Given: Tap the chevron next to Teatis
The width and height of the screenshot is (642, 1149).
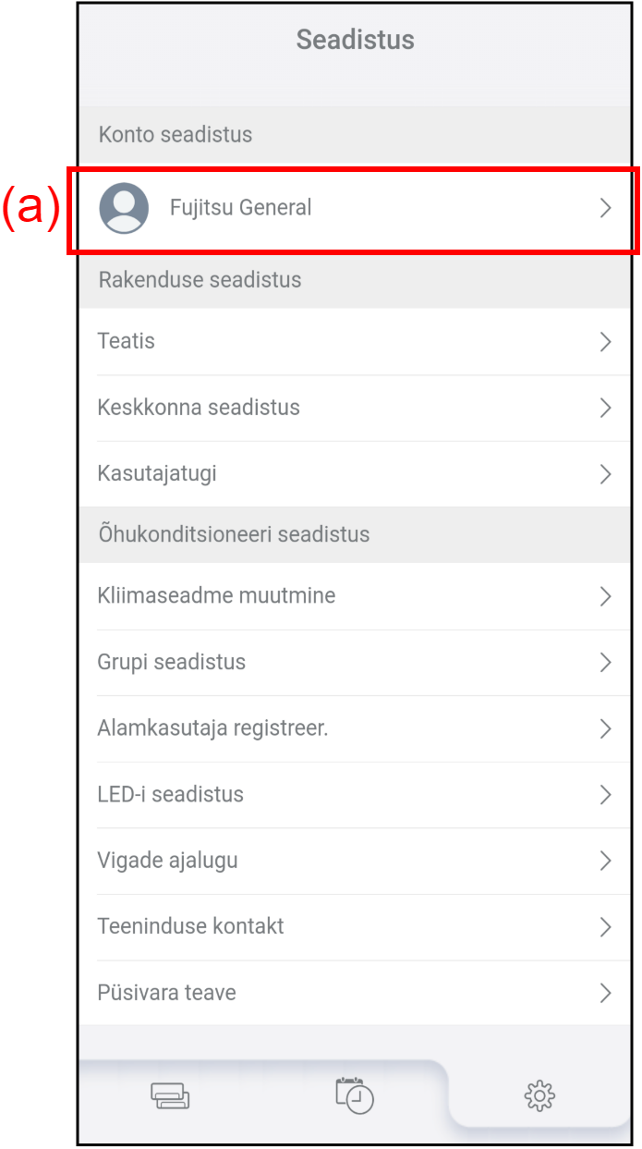Looking at the screenshot, I should pyautogui.click(x=606, y=341).
